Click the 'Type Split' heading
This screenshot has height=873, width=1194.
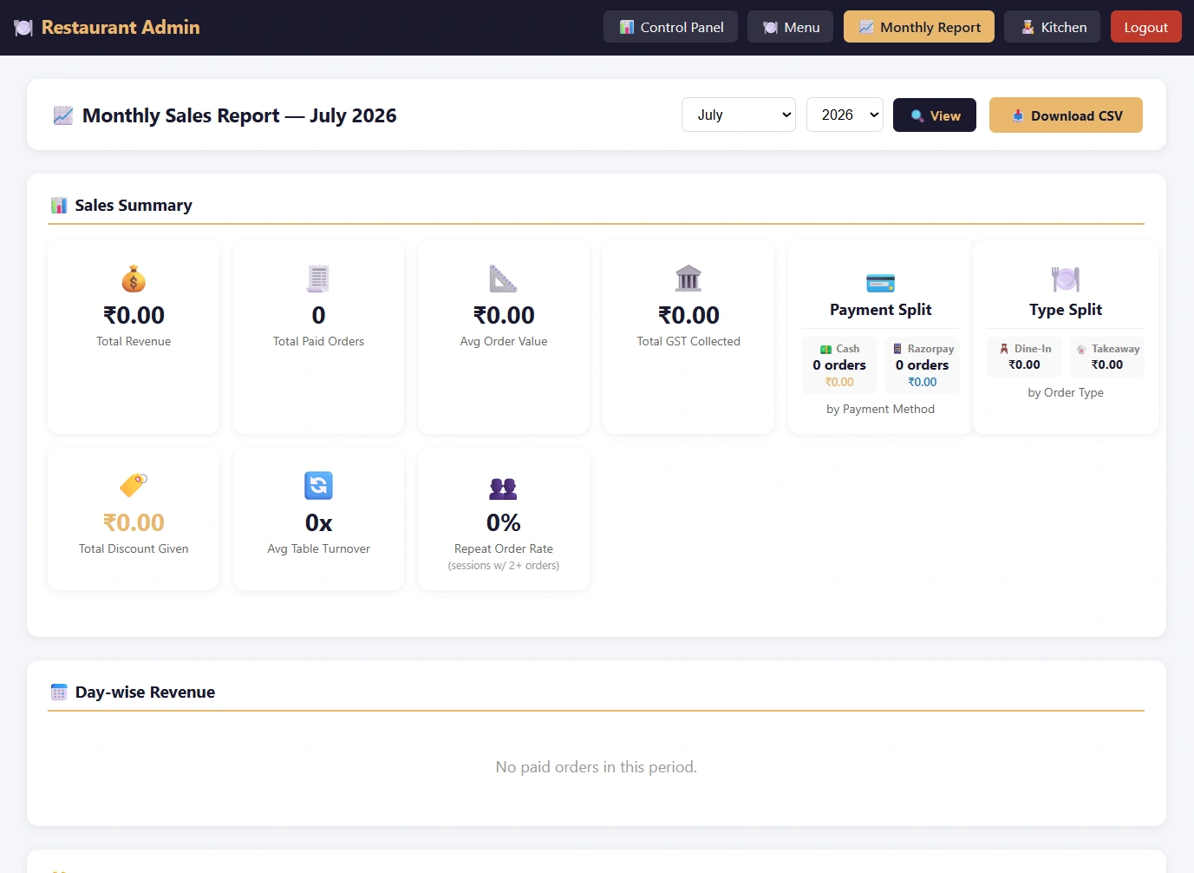pos(1066,310)
